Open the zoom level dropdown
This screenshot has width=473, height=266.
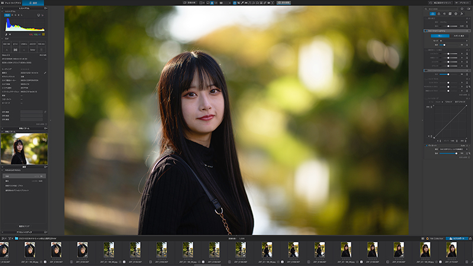[x=226, y=3]
